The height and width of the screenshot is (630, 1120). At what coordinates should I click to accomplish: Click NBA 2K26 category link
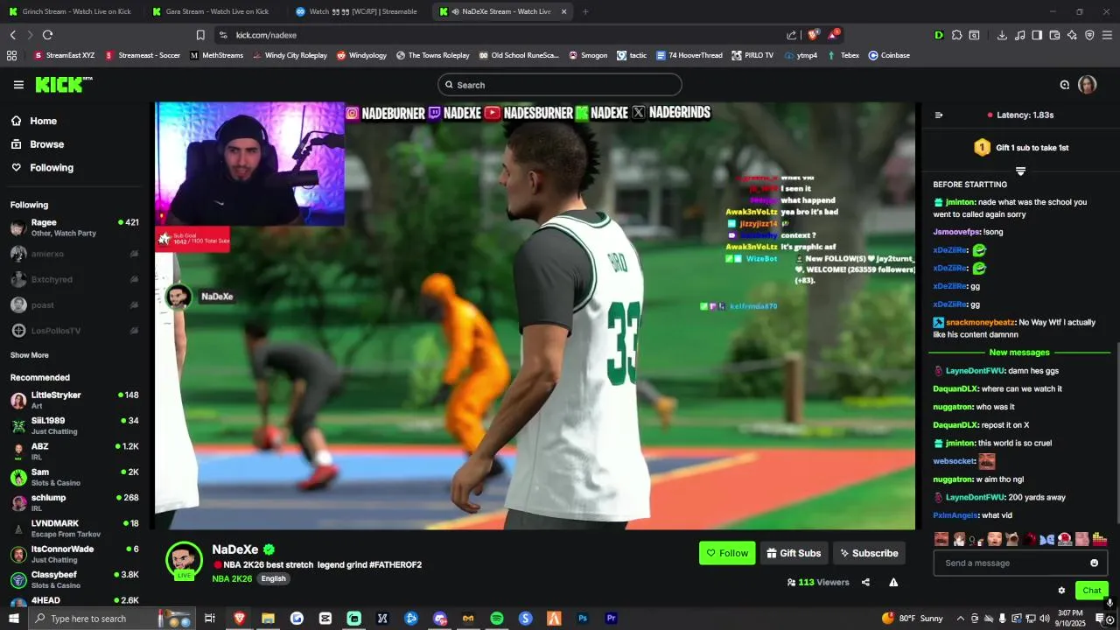coord(232,578)
